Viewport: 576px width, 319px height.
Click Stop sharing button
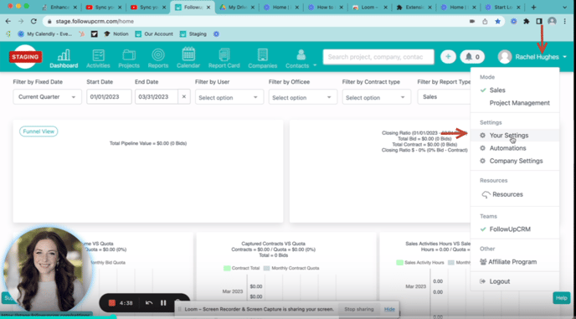click(359, 309)
